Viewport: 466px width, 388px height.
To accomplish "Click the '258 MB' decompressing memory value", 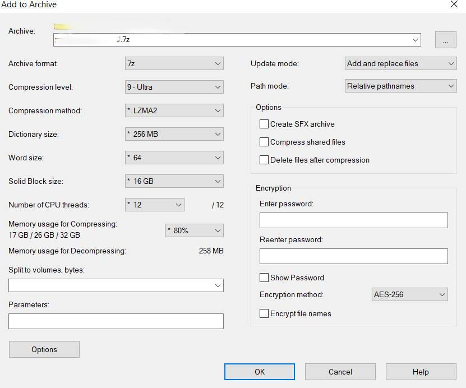I will (x=211, y=251).
